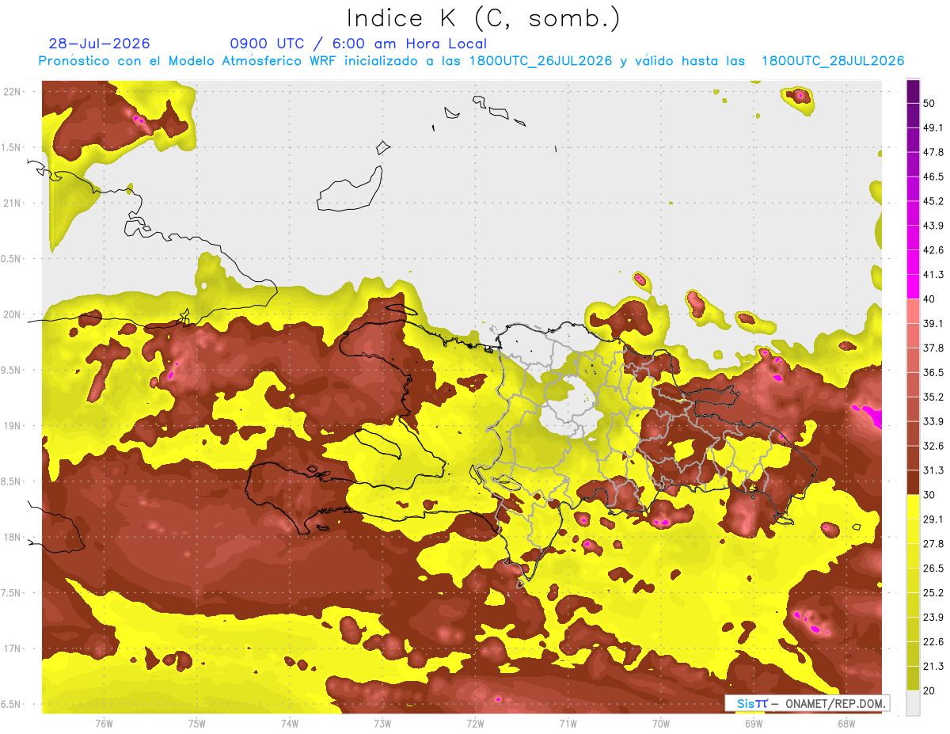Click the "72W" longitude label

pos(475,723)
